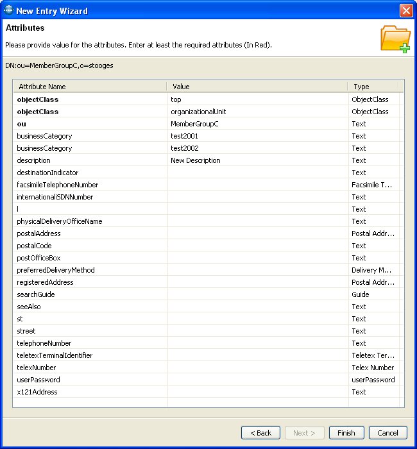The width and height of the screenshot is (417, 449).
Task: Select the street attribute name
Action: pyautogui.click(x=26, y=331)
